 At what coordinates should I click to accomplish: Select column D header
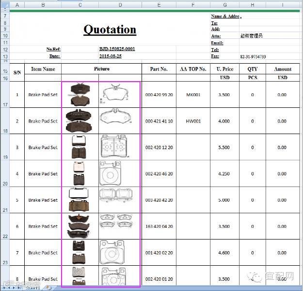[120, 5]
